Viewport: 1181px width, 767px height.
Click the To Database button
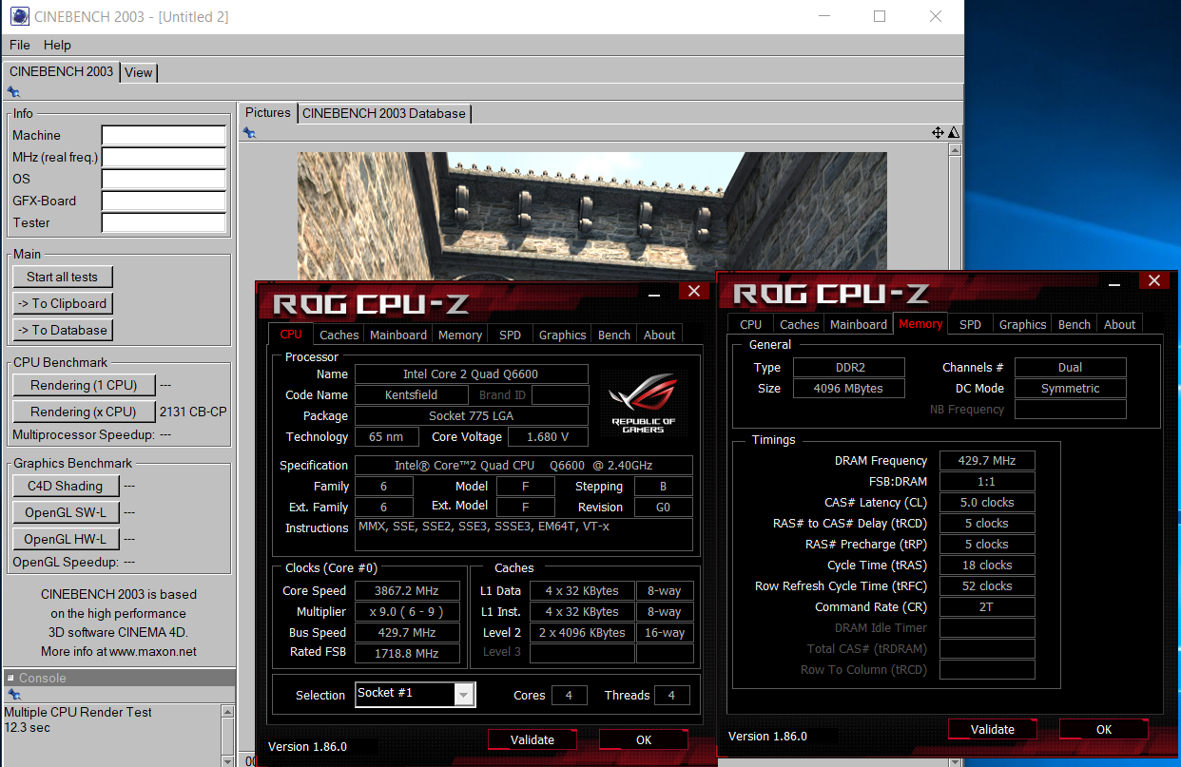[63, 330]
